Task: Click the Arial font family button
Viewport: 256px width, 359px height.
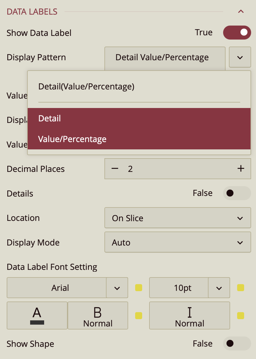Action: point(57,288)
